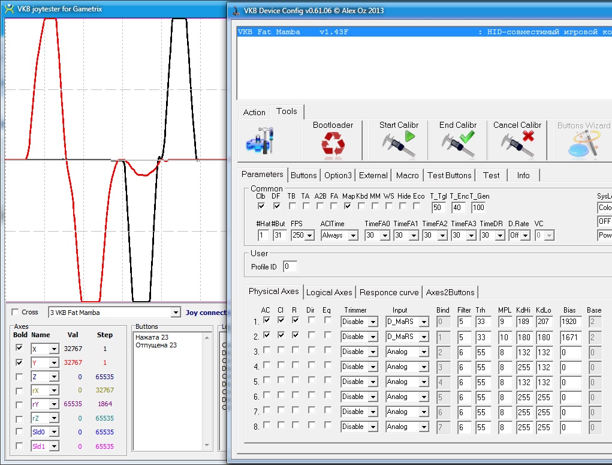Toggle the Map checkbox in Common

[x=348, y=206]
